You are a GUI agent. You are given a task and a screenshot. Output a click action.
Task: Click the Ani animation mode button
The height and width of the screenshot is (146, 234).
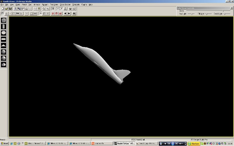click(18, 13)
